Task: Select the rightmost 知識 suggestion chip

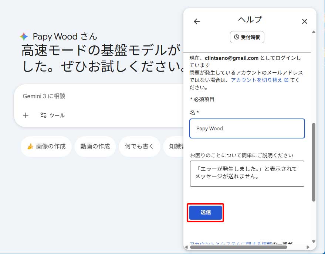Action: [176, 146]
